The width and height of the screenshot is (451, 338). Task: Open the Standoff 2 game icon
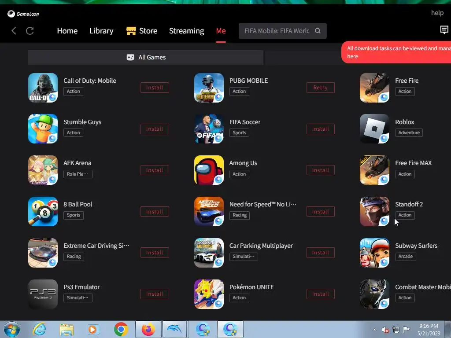coord(374,212)
